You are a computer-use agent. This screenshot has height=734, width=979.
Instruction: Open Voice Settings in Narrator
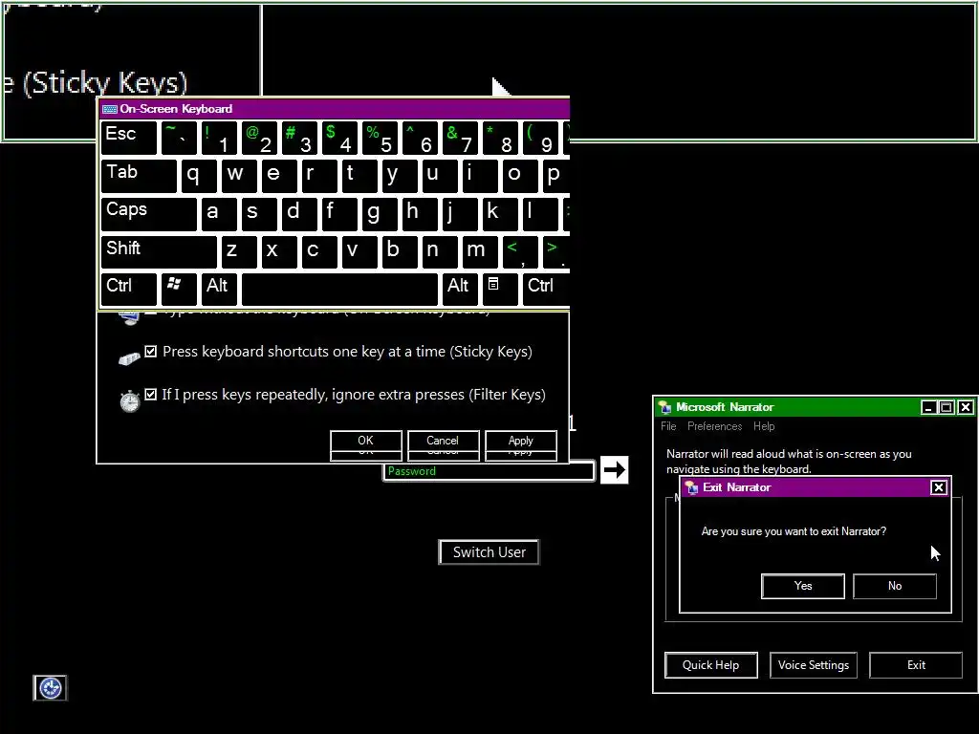click(x=814, y=665)
